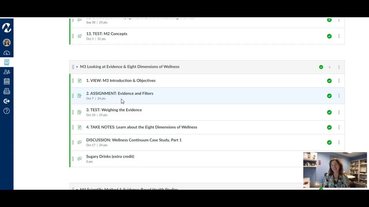
Task: Click the quiz icon for TEST: Weighing the Evidence
Action: point(80,112)
